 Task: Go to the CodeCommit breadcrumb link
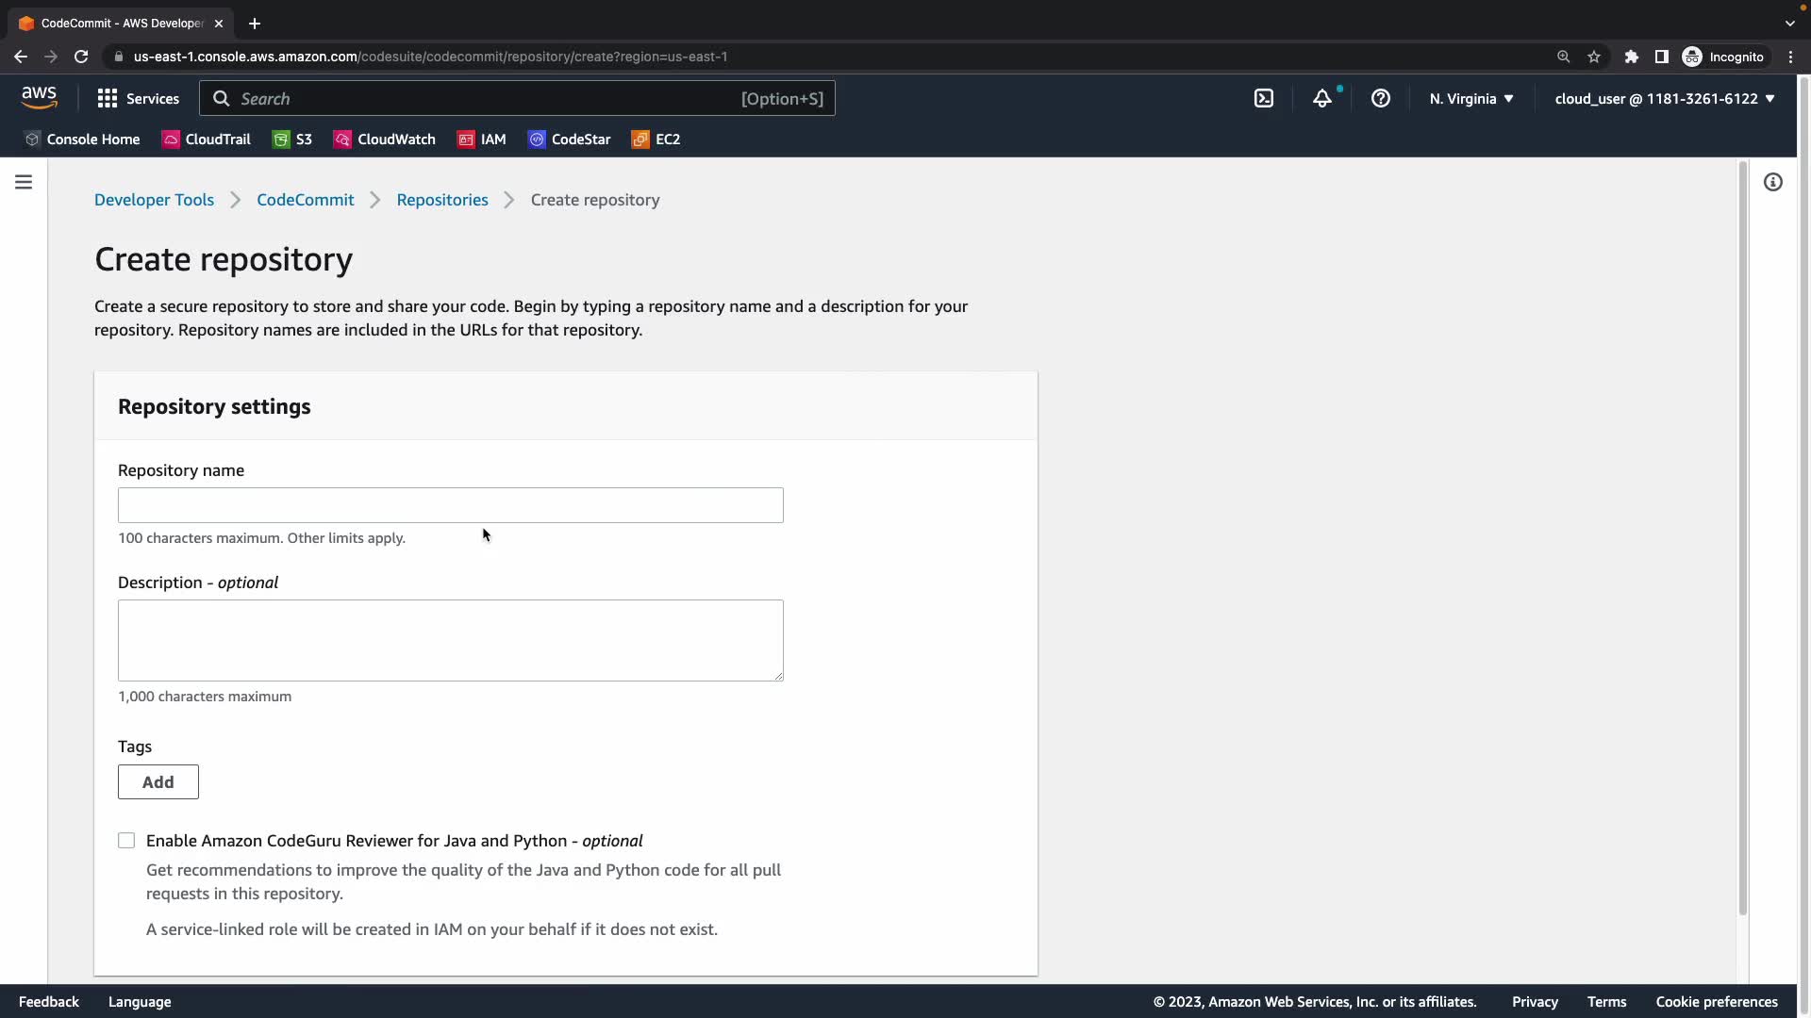tap(306, 200)
